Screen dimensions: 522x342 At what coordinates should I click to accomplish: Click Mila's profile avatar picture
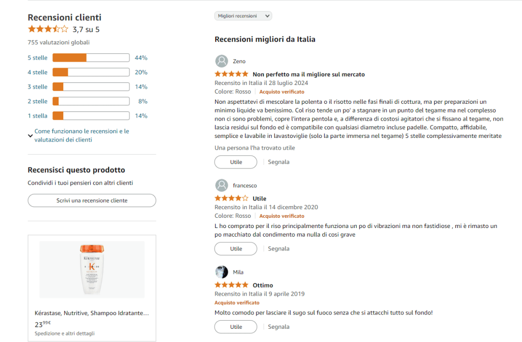[x=222, y=272]
